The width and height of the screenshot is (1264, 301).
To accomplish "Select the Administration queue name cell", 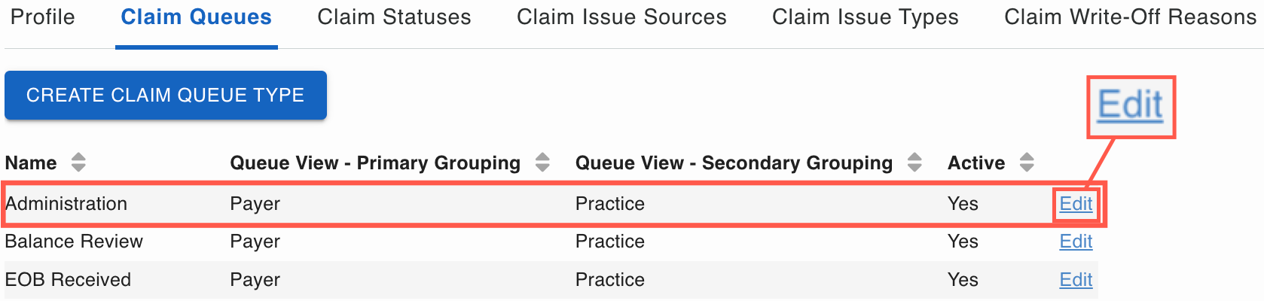I will click(x=66, y=204).
